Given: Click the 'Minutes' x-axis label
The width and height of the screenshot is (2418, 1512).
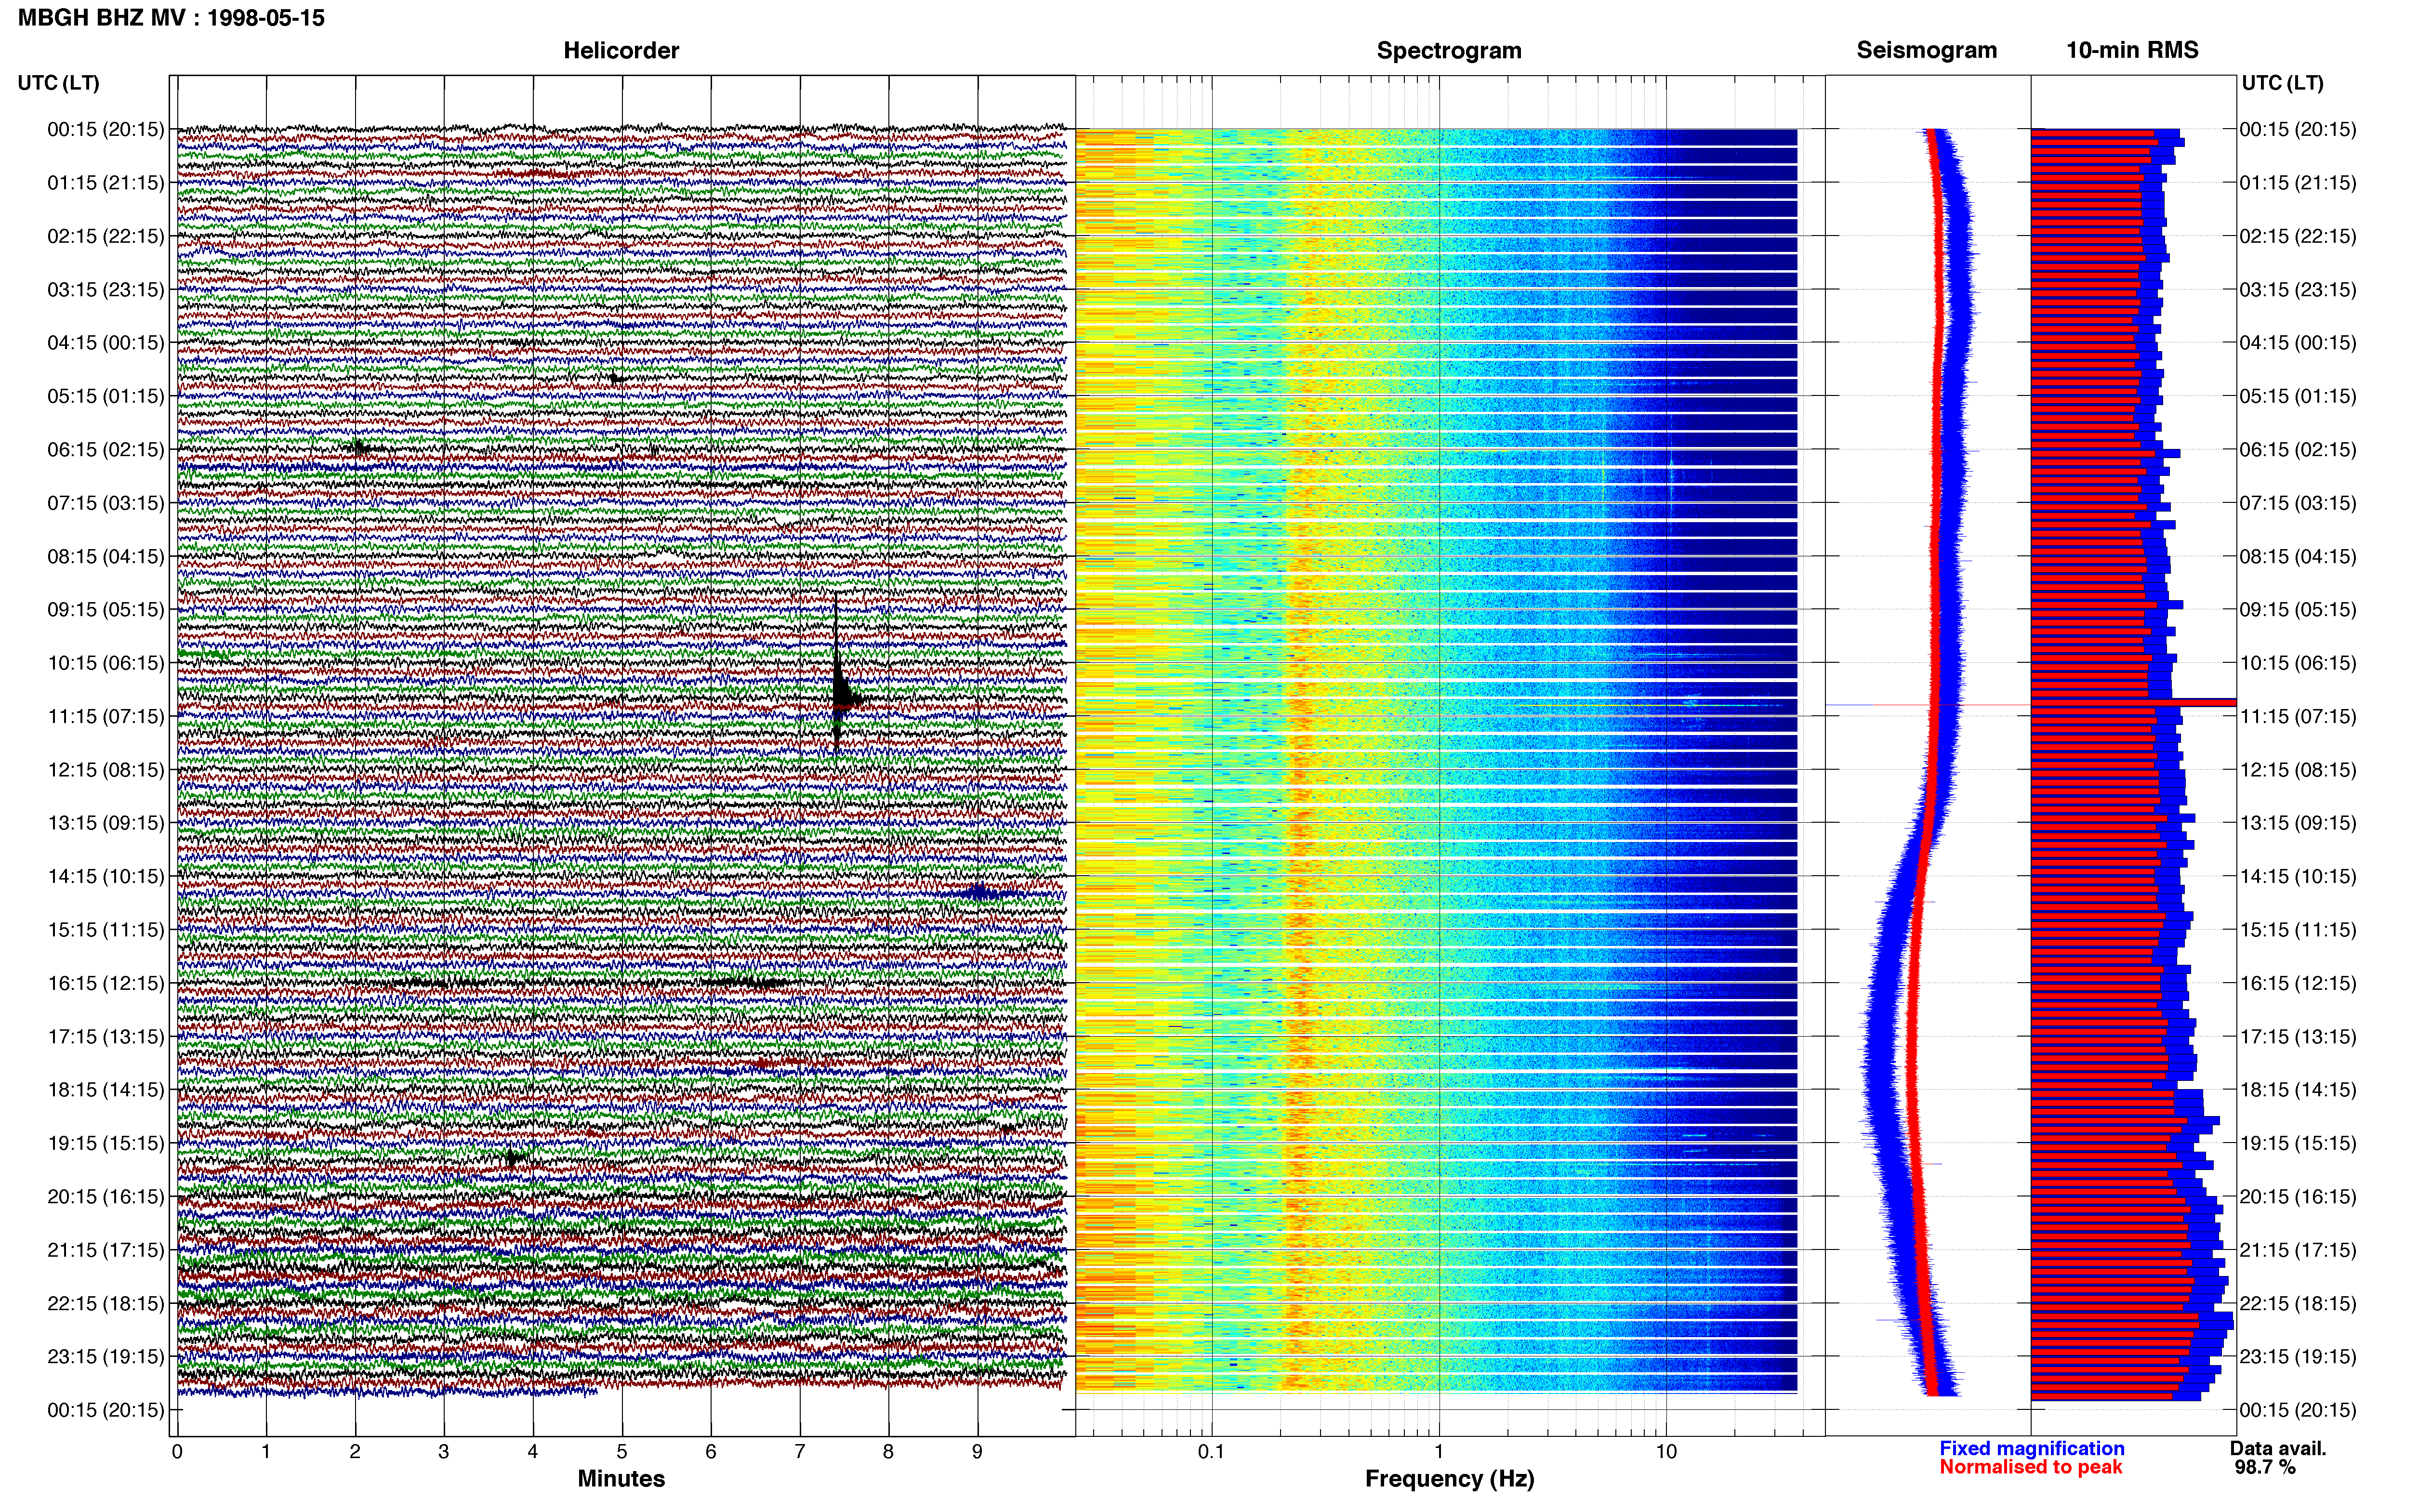Looking at the screenshot, I should (x=621, y=1479).
